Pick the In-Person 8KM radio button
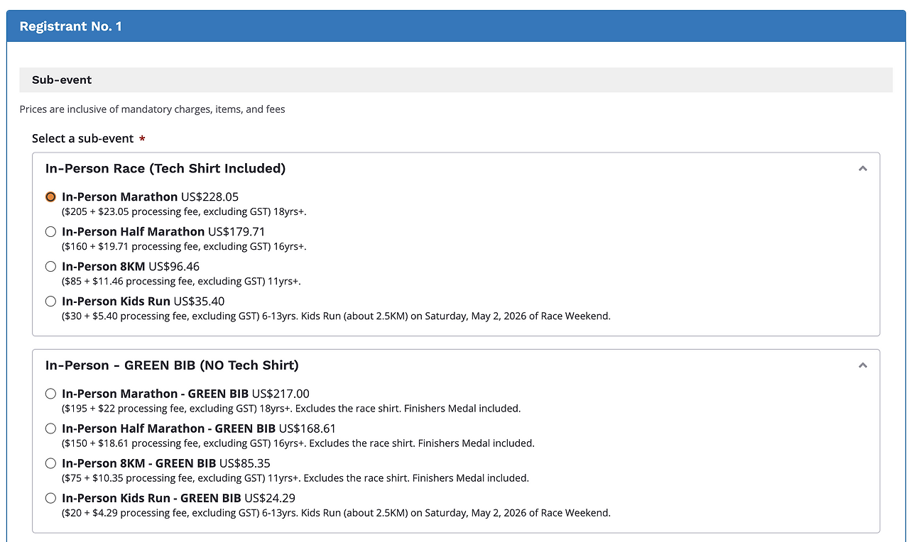The height and width of the screenshot is (542, 909). [50, 266]
